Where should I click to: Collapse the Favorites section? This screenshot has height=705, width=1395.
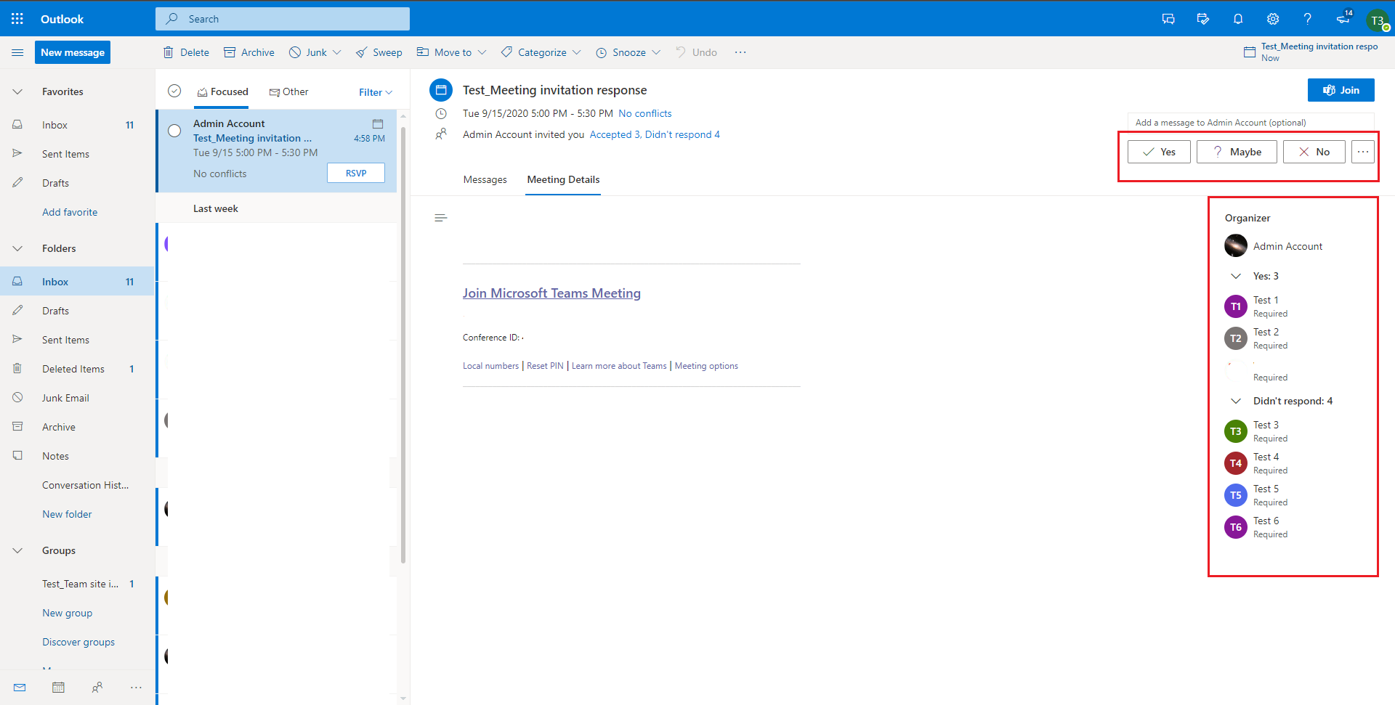tap(17, 91)
